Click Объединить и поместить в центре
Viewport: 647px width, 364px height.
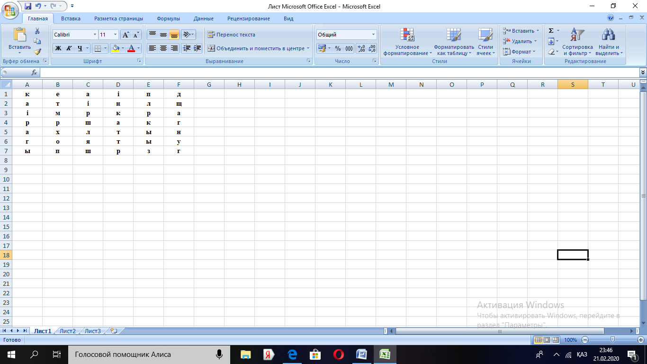click(x=256, y=48)
